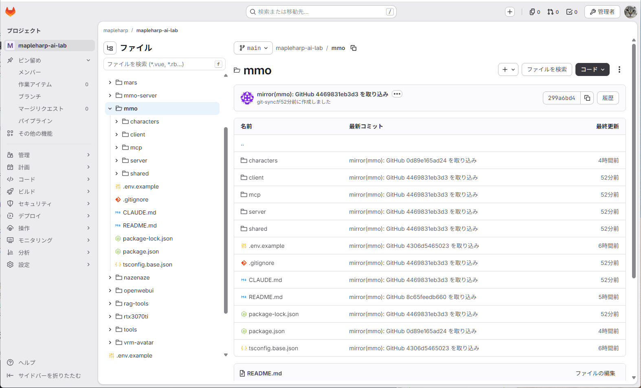Open the to-do list counter icon
Screen dimensions: 641x388
(572, 12)
